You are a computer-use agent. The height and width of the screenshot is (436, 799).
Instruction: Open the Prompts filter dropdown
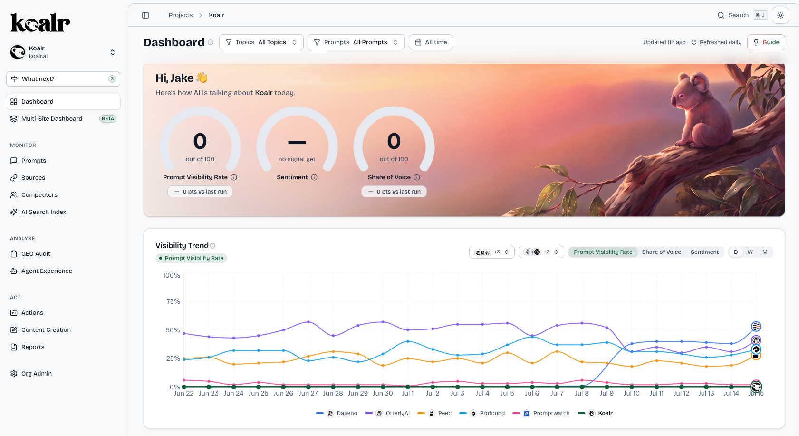pyautogui.click(x=356, y=42)
